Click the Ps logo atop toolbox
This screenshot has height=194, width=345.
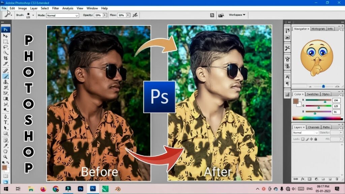(5, 30)
